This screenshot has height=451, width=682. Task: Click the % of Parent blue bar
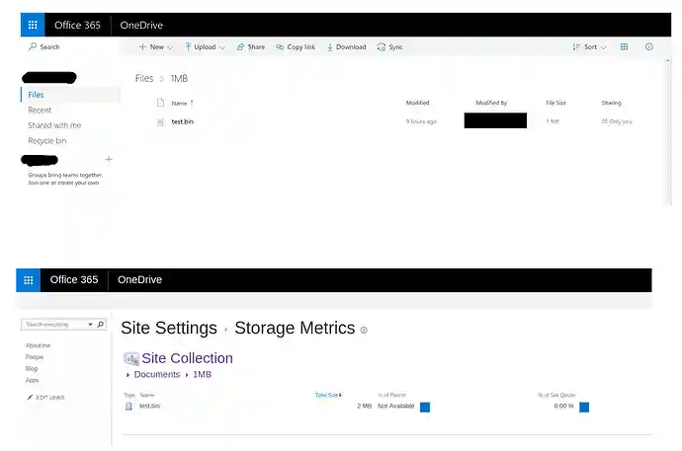[x=425, y=408]
